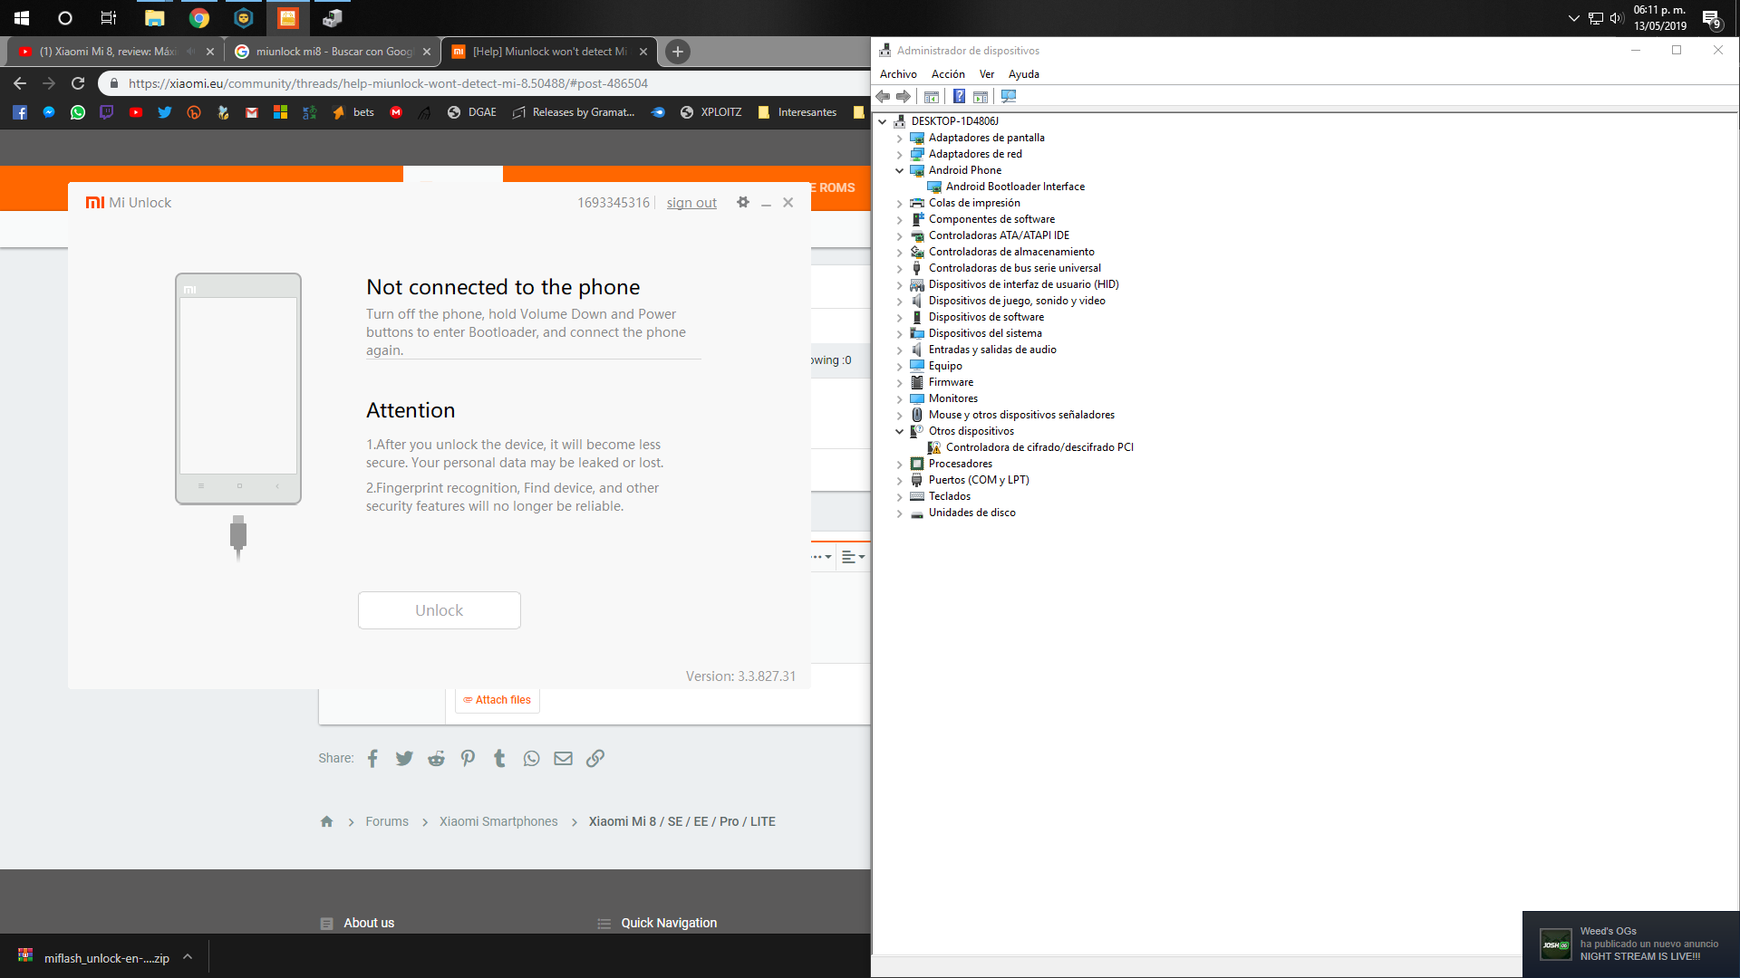Open the YouTube bookmark
The image size is (1740, 978).
pos(136,112)
